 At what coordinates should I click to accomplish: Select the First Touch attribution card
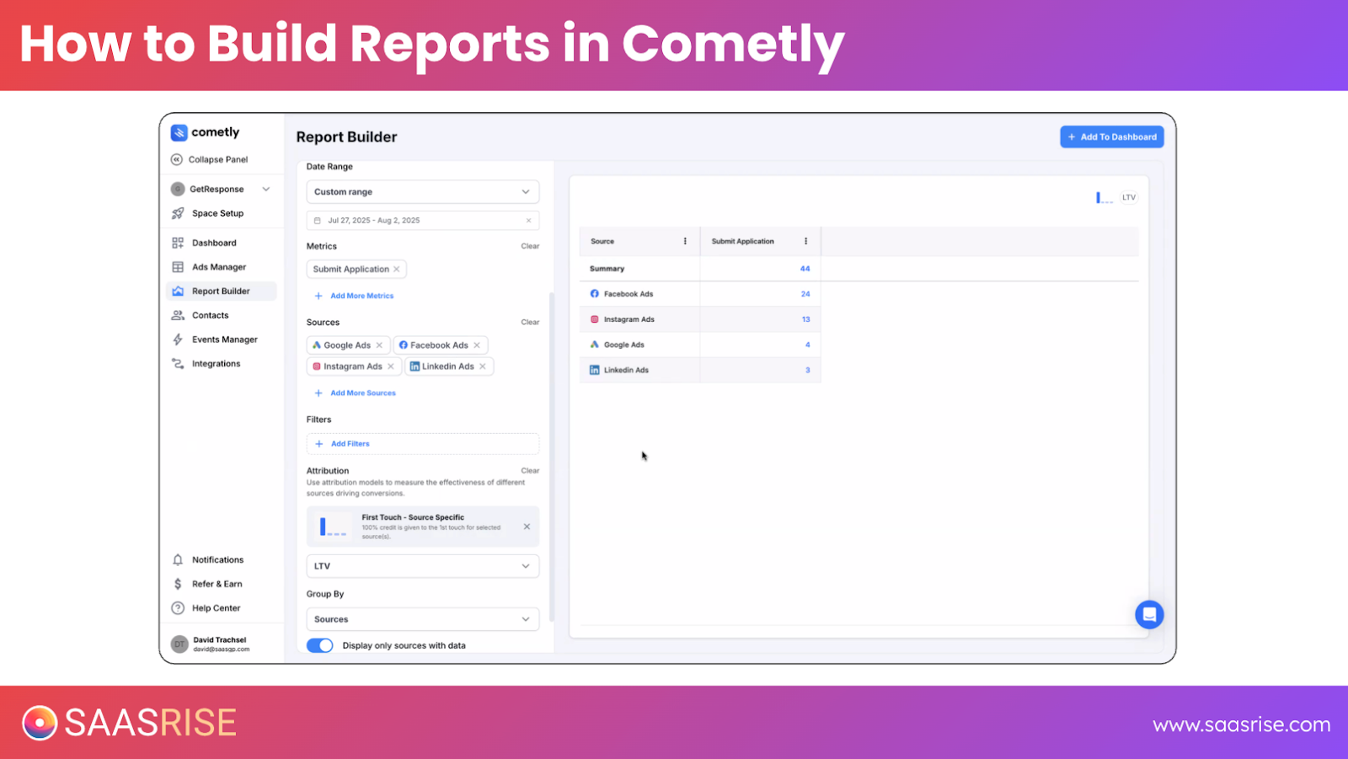coord(423,526)
